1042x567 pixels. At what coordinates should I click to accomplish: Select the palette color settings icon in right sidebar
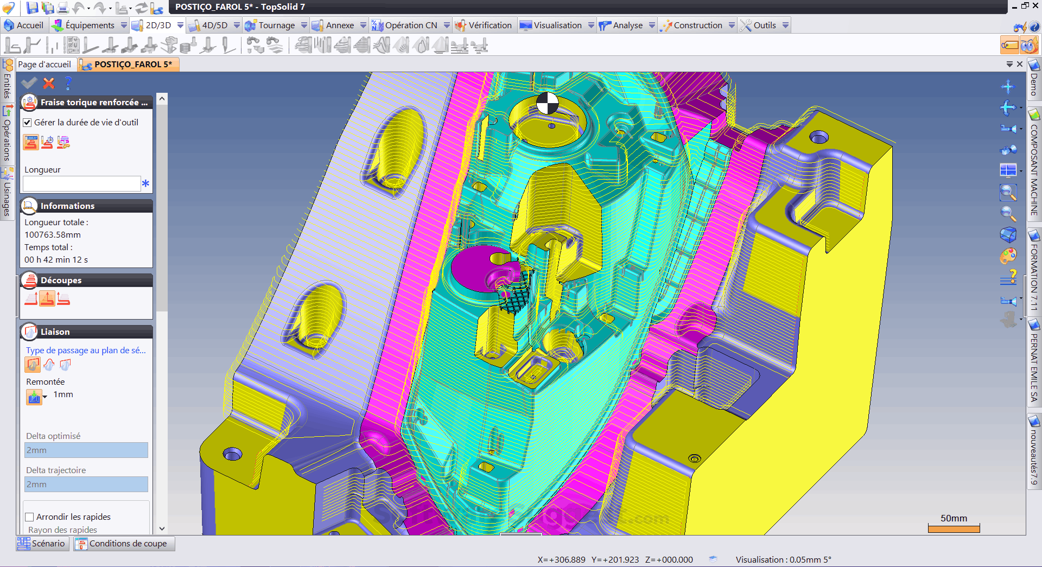tap(1008, 256)
